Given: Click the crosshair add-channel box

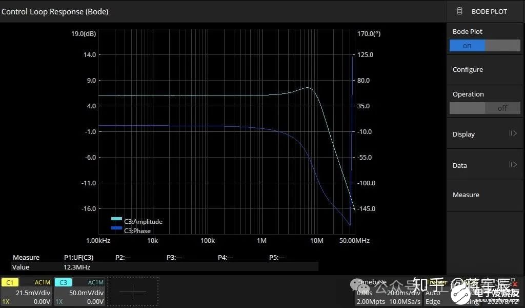Looking at the screenshot, I should (133, 292).
